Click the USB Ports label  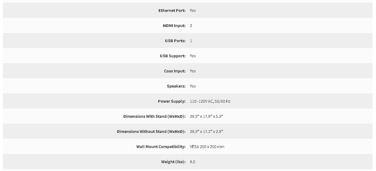point(175,41)
